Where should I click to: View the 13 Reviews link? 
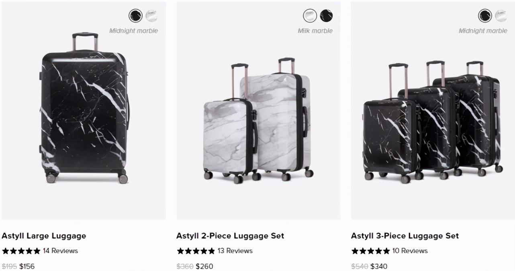pyautogui.click(x=235, y=251)
